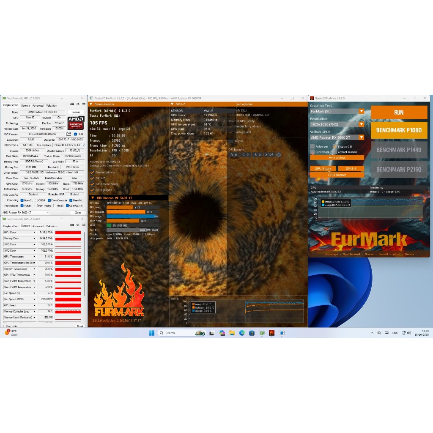Open the Validation tab in GPU-Z
433x433 pixels.
click(51, 105)
